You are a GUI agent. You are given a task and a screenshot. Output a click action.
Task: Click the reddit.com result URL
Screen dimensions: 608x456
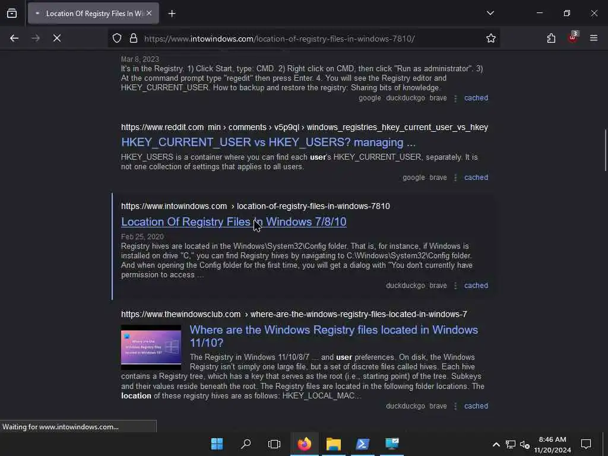[305, 127]
